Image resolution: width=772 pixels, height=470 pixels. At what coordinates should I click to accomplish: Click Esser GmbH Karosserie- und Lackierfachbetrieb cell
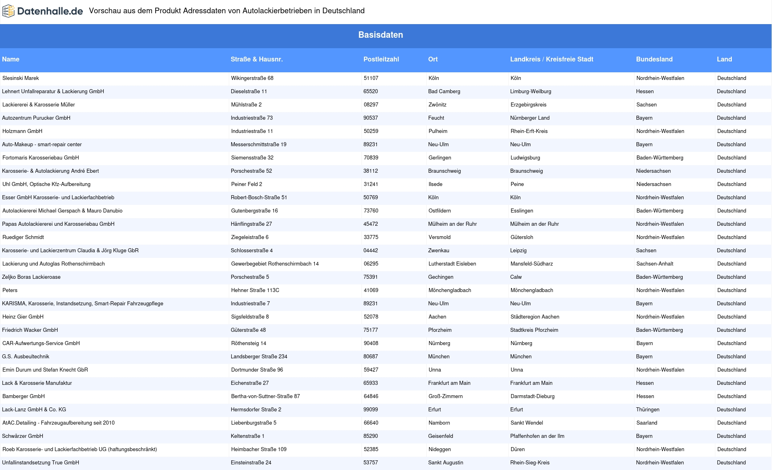(x=58, y=198)
